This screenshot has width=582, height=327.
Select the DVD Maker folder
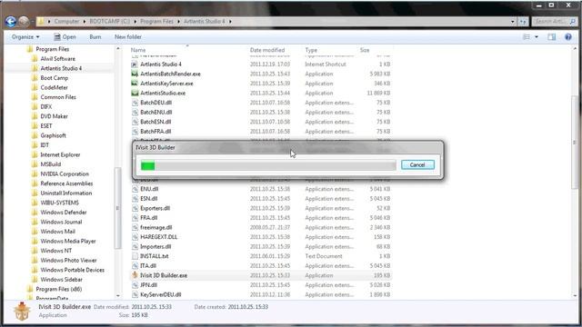54,116
